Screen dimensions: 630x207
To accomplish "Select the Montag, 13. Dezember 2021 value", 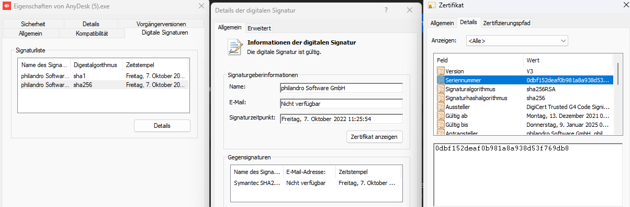I will 567,116.
